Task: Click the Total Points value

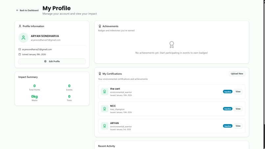Action: click(x=35, y=86)
